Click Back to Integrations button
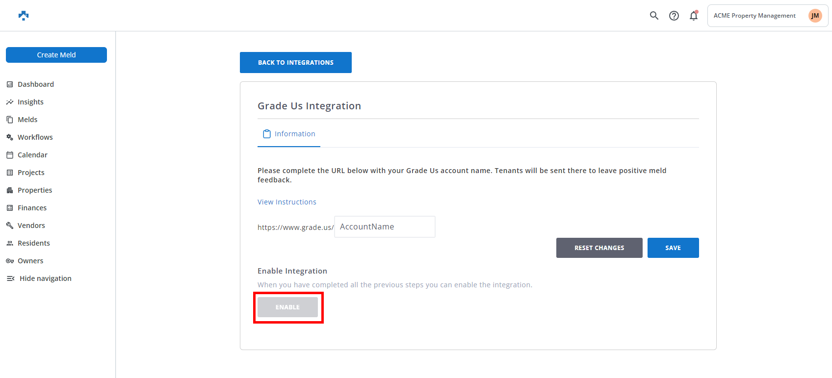832x378 pixels. point(295,63)
